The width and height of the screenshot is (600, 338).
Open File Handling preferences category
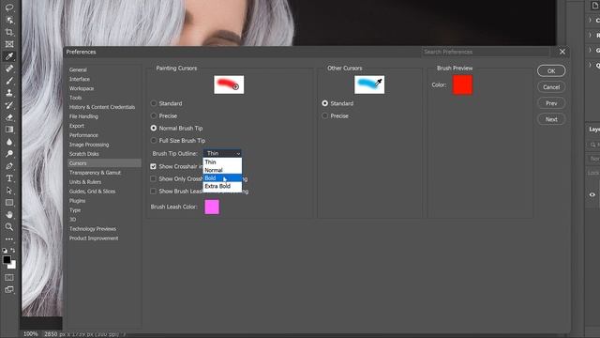click(x=83, y=116)
